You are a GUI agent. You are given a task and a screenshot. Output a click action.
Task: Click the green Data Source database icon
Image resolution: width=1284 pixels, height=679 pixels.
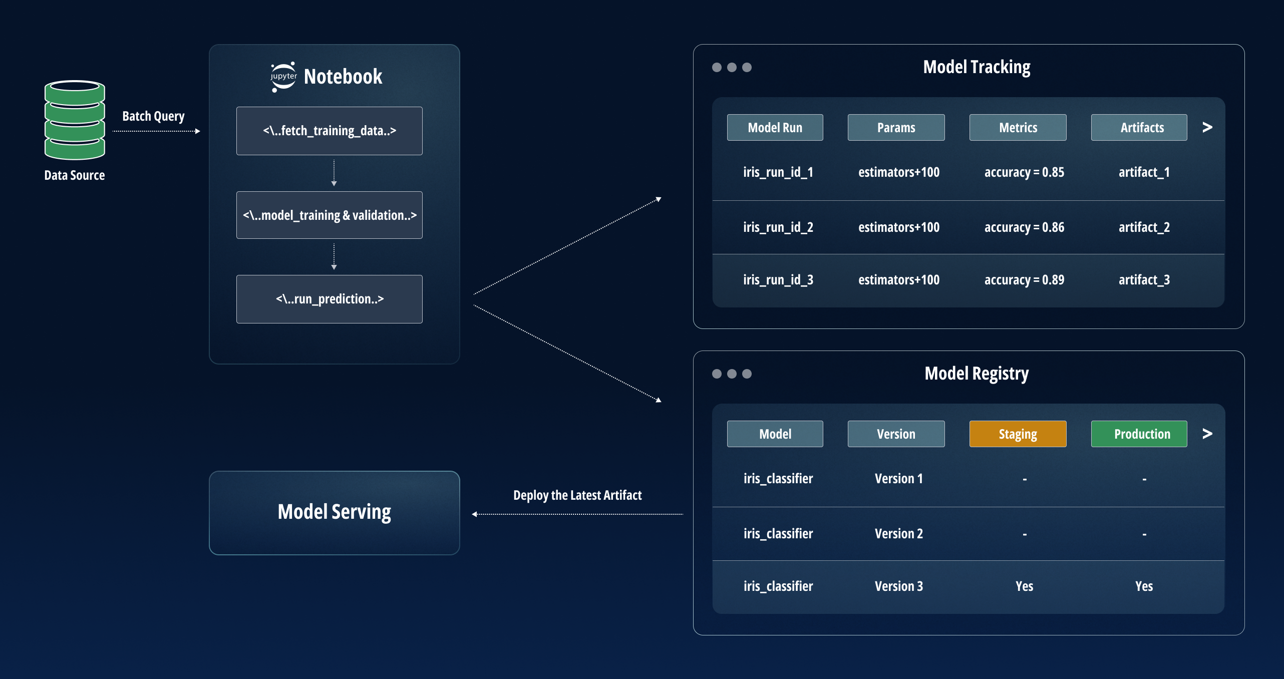(75, 120)
